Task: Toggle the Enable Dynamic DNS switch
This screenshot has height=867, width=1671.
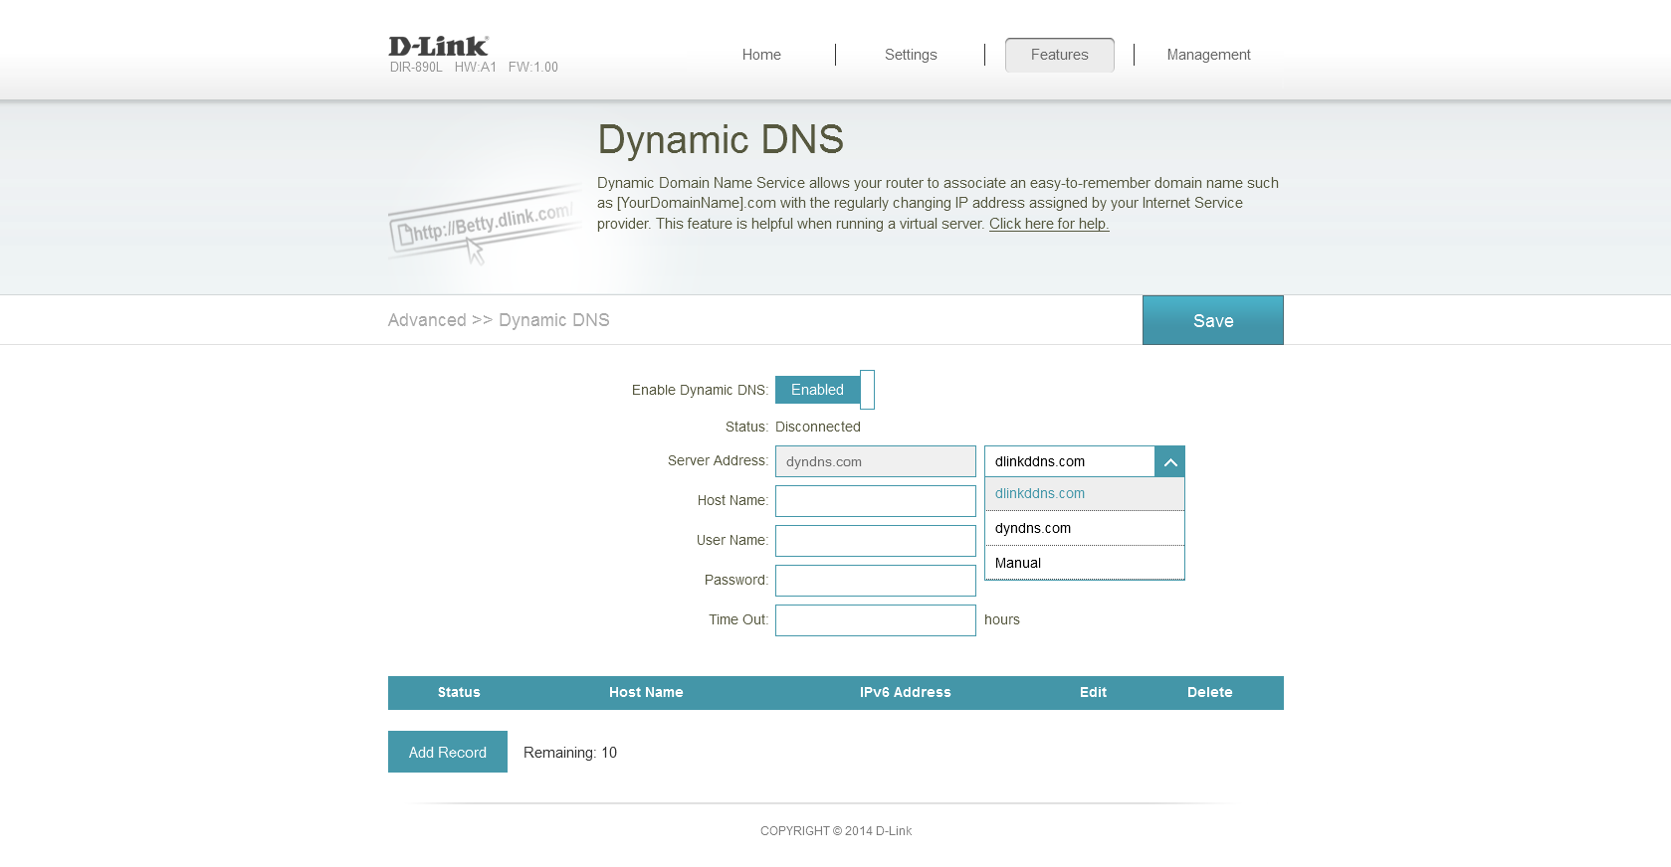Action: click(825, 390)
